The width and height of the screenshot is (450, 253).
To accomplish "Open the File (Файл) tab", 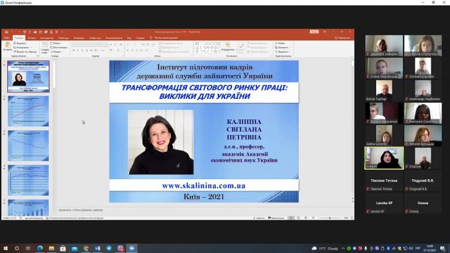I will [x=6, y=38].
